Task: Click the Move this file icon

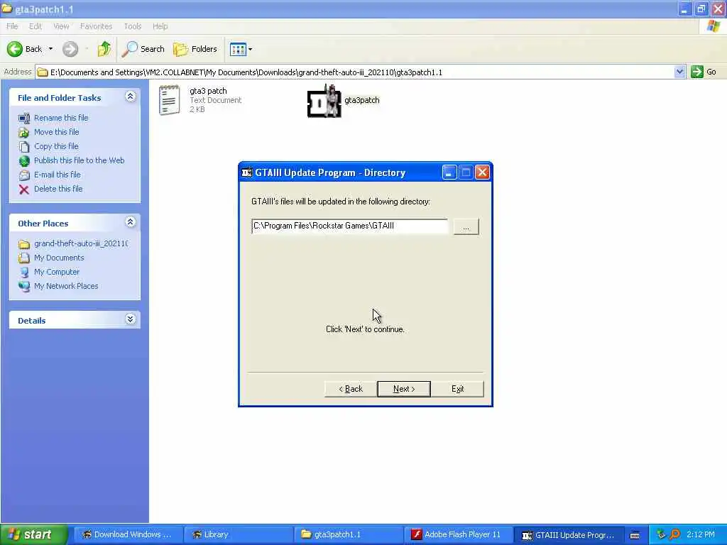Action: (x=23, y=133)
